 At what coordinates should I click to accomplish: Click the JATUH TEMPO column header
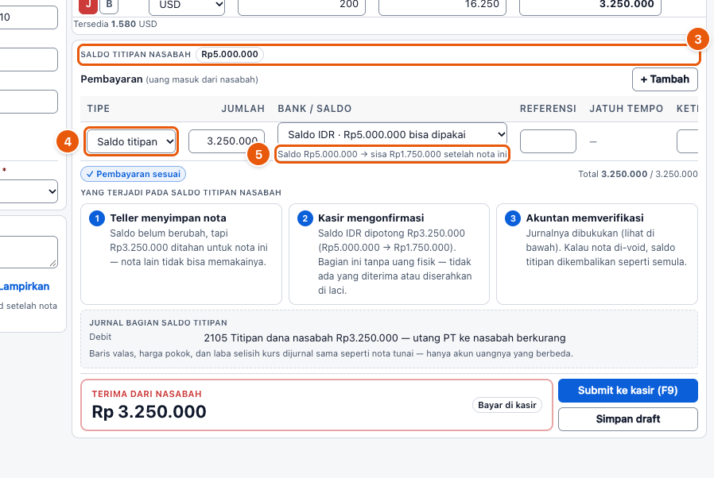pyautogui.click(x=626, y=109)
